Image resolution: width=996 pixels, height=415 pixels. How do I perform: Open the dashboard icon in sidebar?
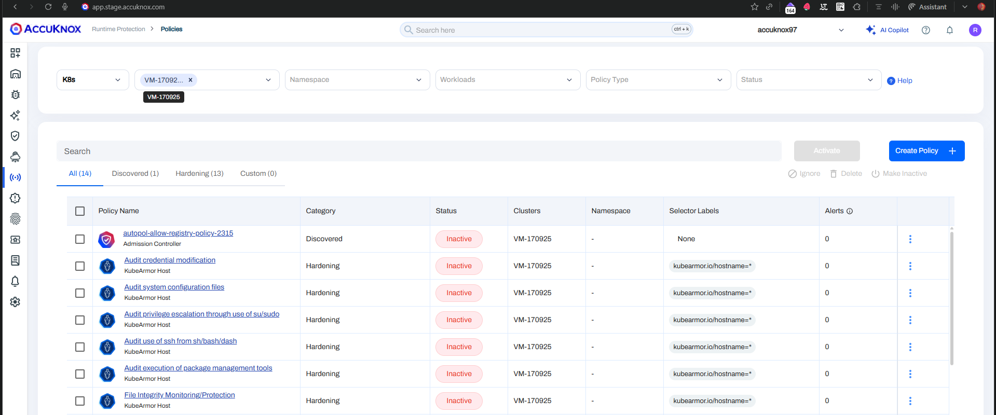pos(15,53)
